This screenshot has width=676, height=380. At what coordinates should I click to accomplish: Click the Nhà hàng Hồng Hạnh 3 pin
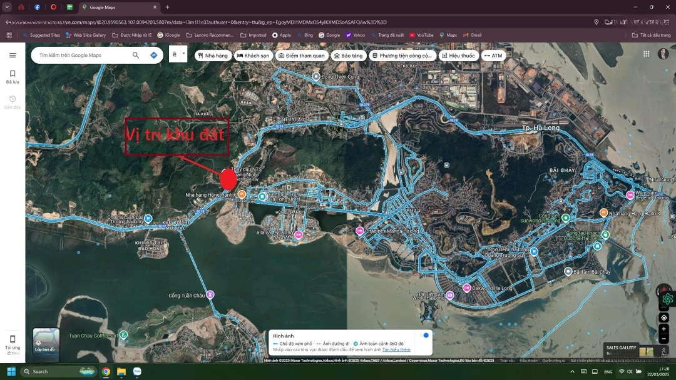point(603,212)
